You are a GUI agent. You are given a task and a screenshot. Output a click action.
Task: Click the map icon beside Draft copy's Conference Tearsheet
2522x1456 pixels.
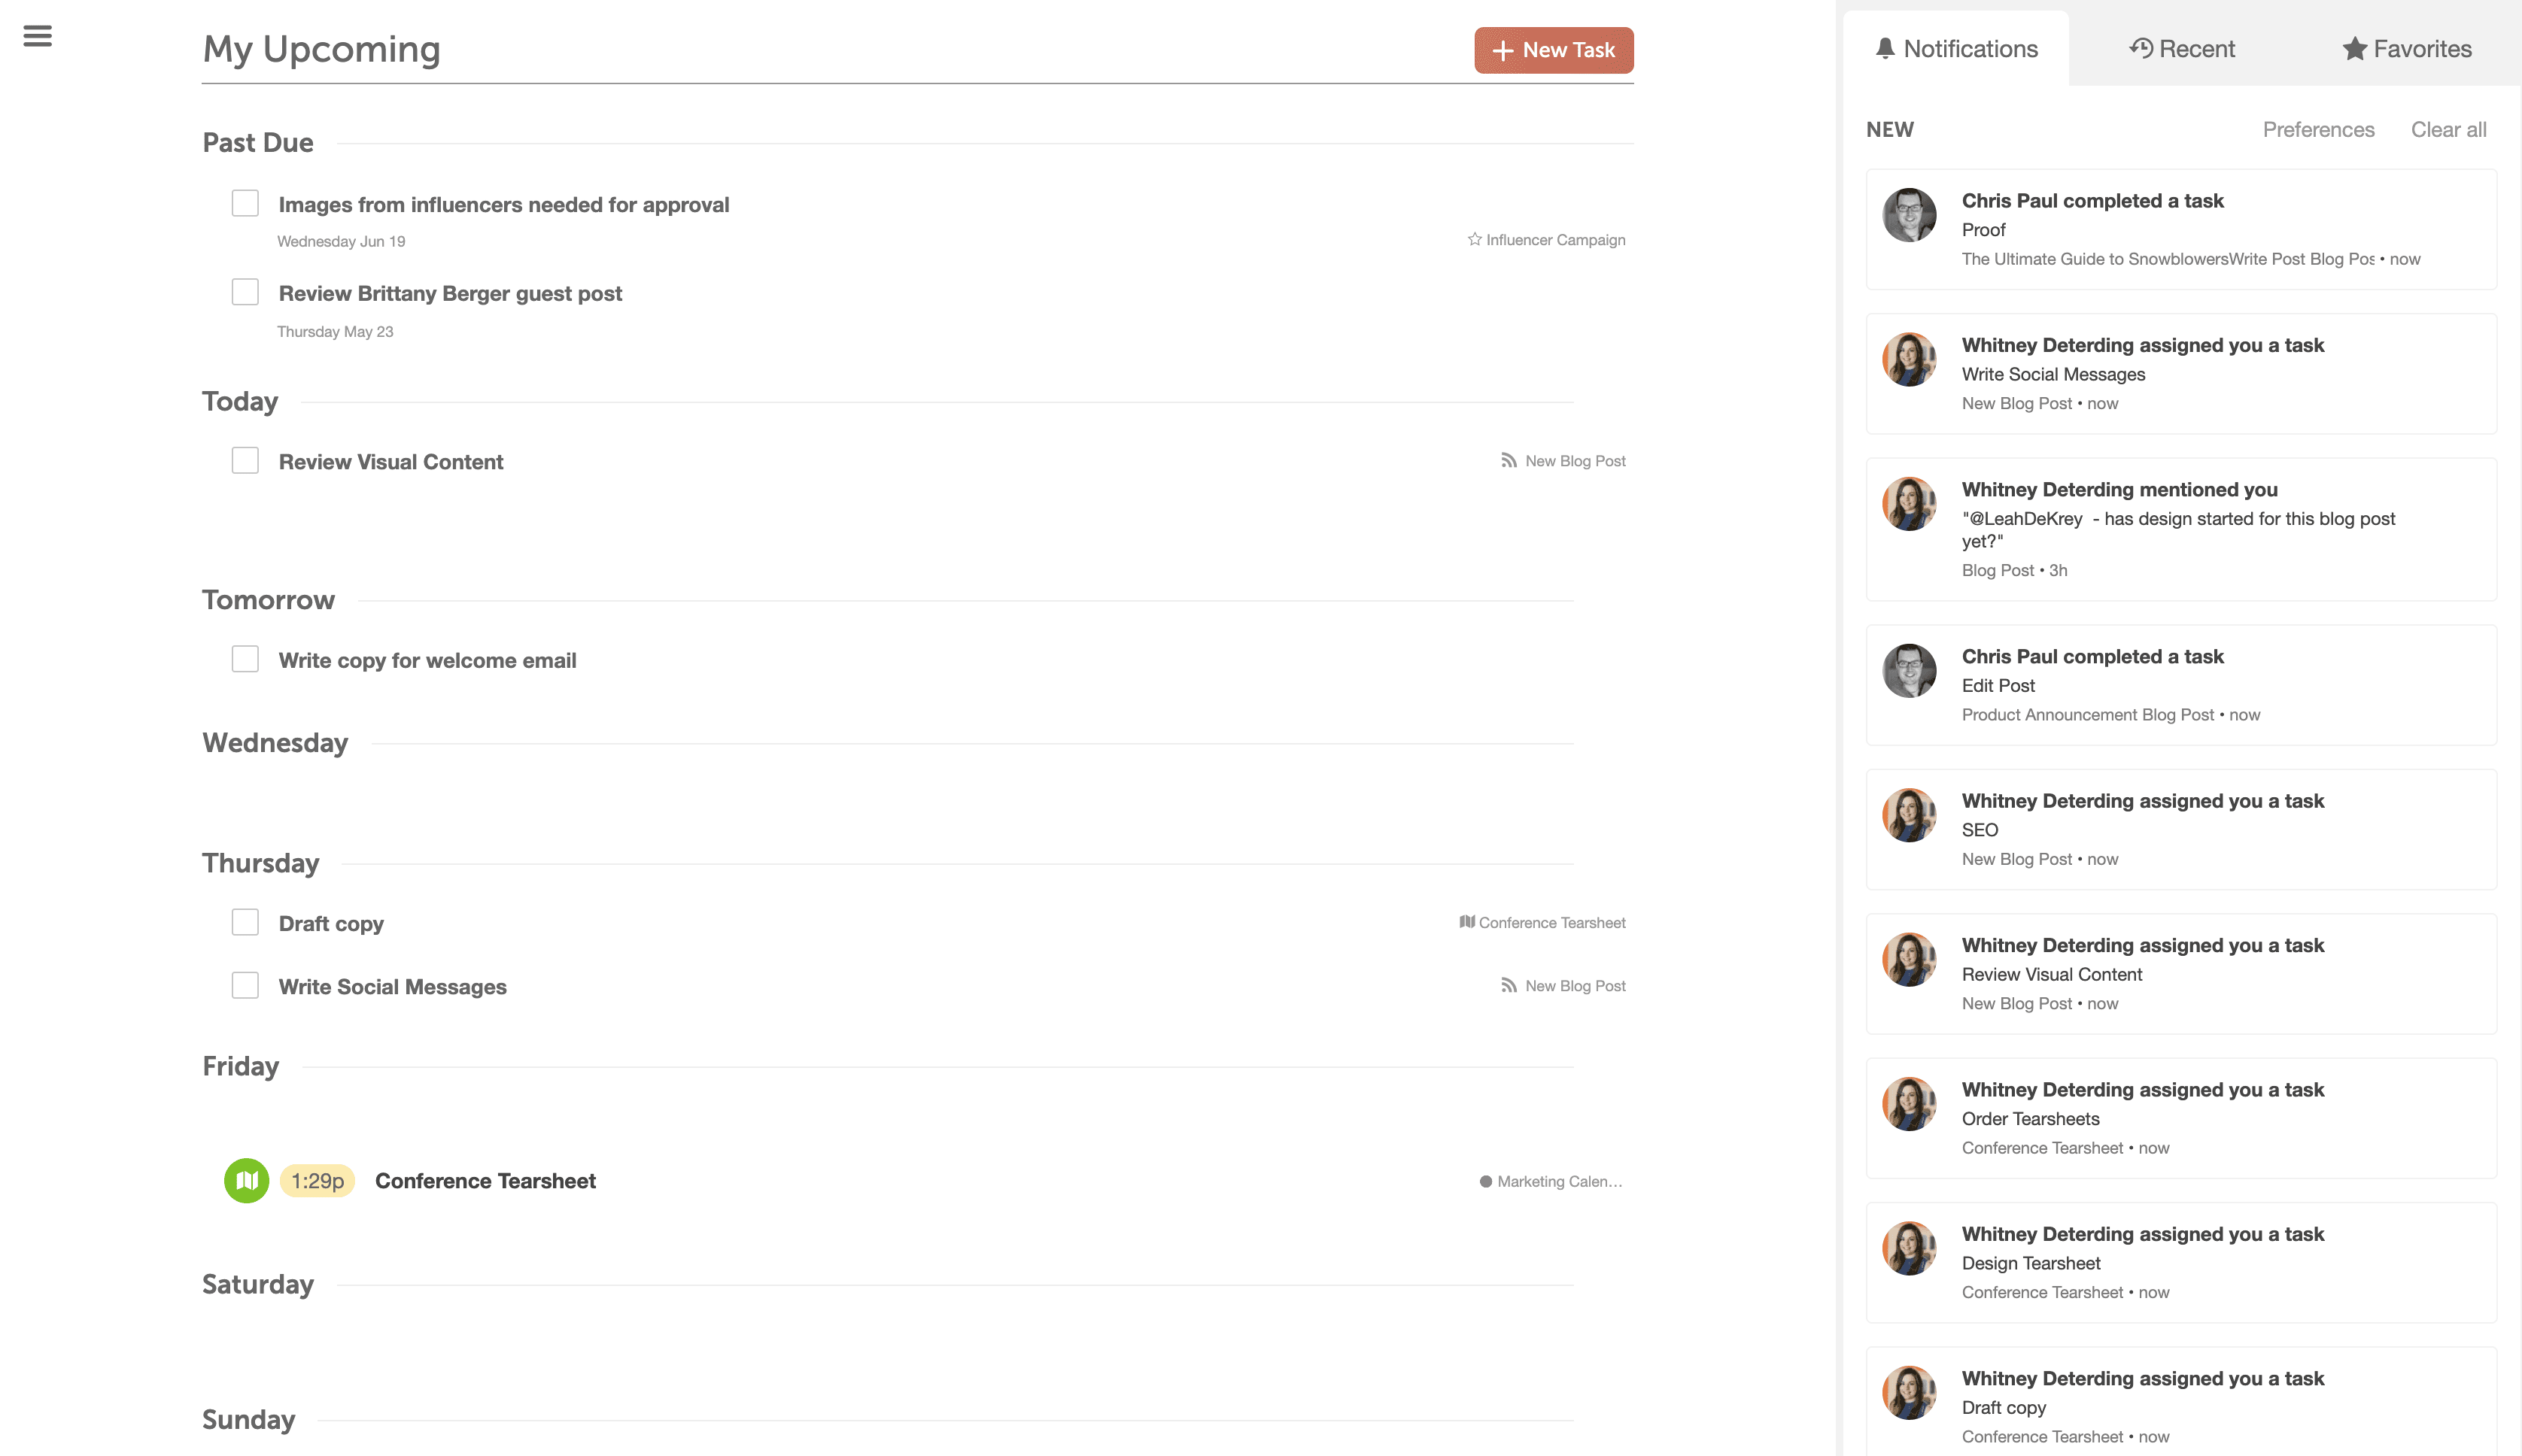tap(1466, 922)
